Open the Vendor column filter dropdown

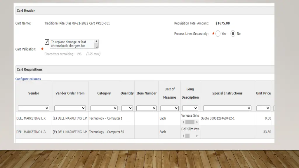(x=34, y=108)
